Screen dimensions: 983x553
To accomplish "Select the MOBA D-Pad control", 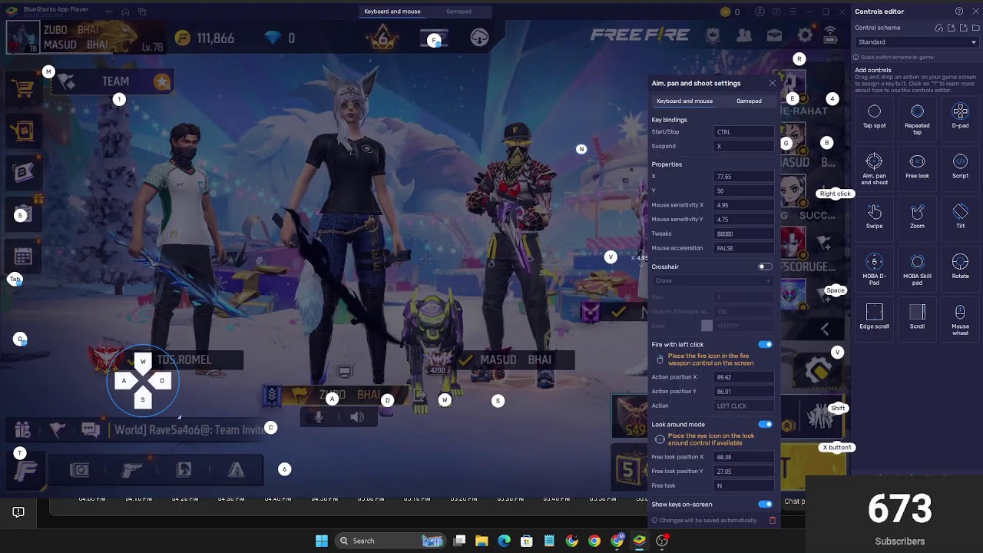I will [x=874, y=270].
